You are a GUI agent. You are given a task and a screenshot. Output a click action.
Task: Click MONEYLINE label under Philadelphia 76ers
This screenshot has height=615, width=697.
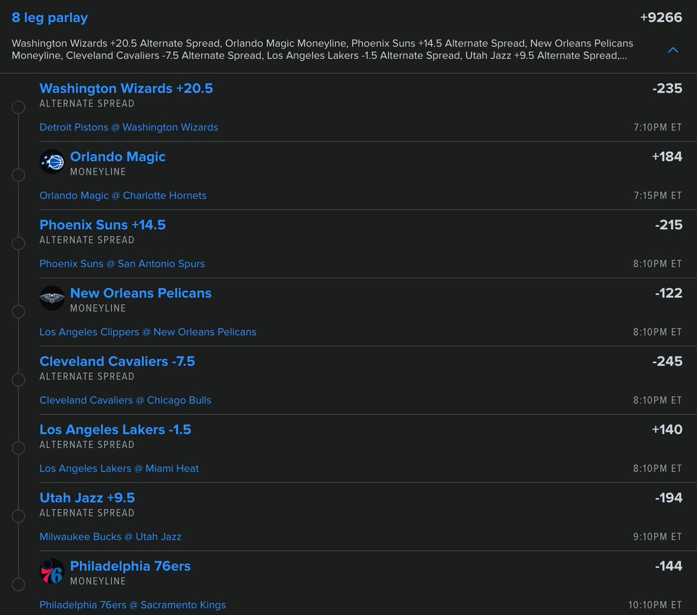pos(98,581)
